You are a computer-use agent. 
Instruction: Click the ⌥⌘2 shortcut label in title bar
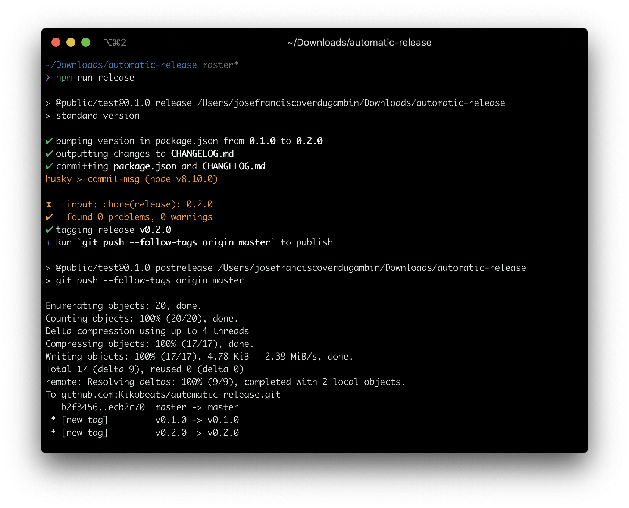(115, 43)
